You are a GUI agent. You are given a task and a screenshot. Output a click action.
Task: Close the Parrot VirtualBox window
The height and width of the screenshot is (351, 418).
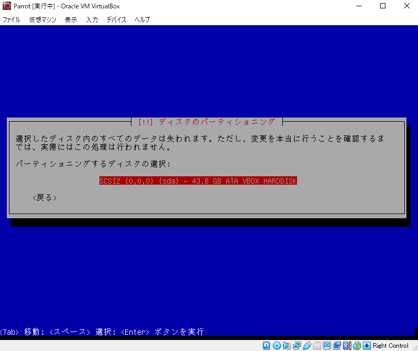(x=406, y=6)
